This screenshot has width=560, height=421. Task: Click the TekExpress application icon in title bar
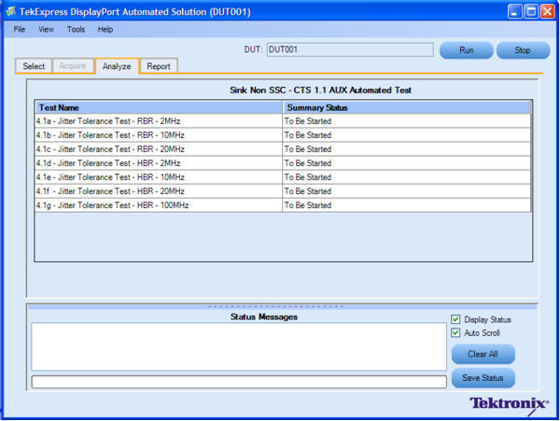point(10,11)
